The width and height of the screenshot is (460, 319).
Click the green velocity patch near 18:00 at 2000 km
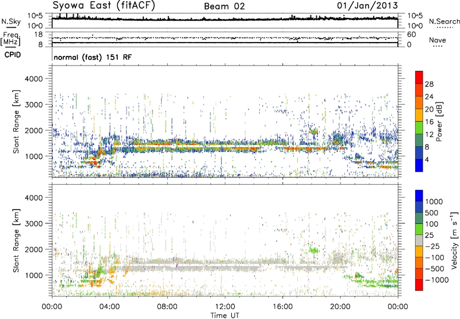point(313,250)
